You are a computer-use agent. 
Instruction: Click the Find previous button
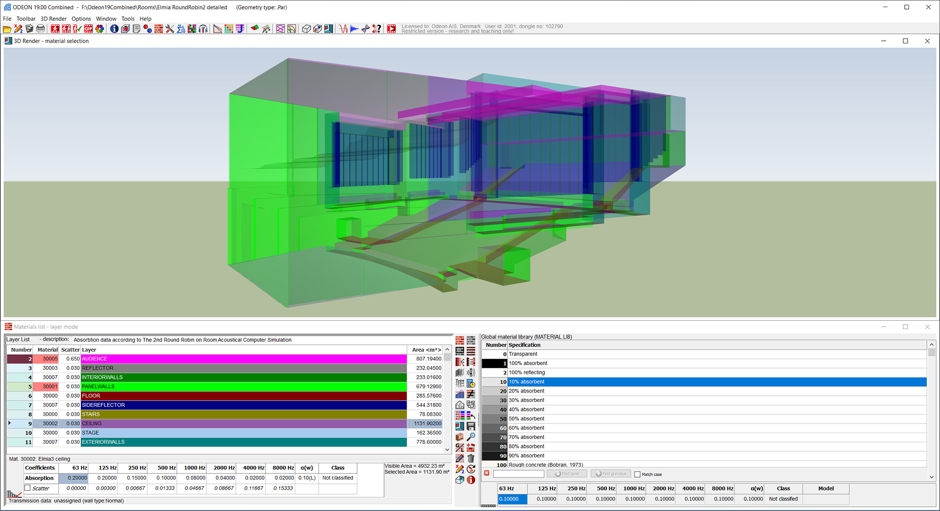tap(611, 474)
